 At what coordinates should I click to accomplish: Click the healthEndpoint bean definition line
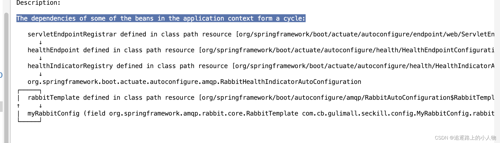(x=261, y=50)
